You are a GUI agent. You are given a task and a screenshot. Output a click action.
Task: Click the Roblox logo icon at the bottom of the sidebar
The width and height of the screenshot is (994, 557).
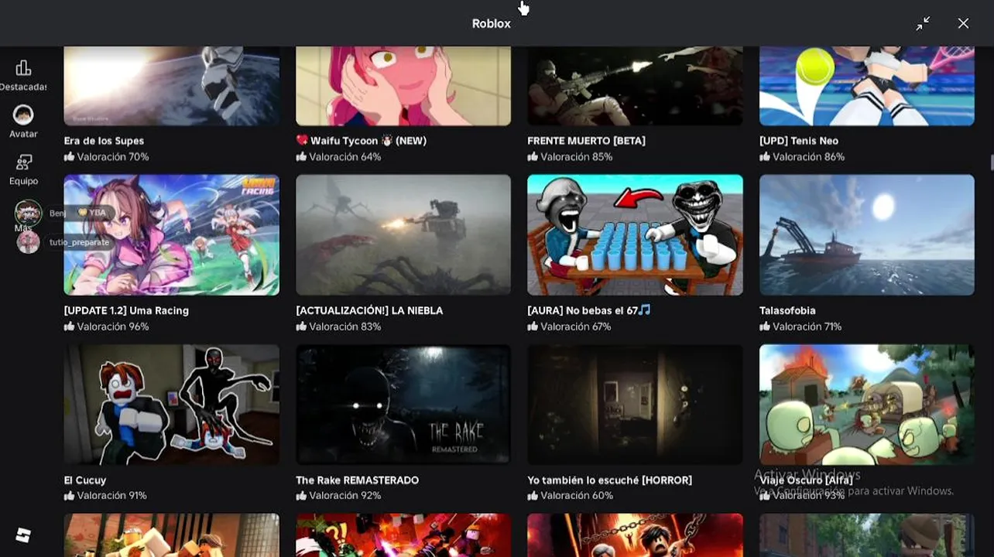(x=23, y=535)
